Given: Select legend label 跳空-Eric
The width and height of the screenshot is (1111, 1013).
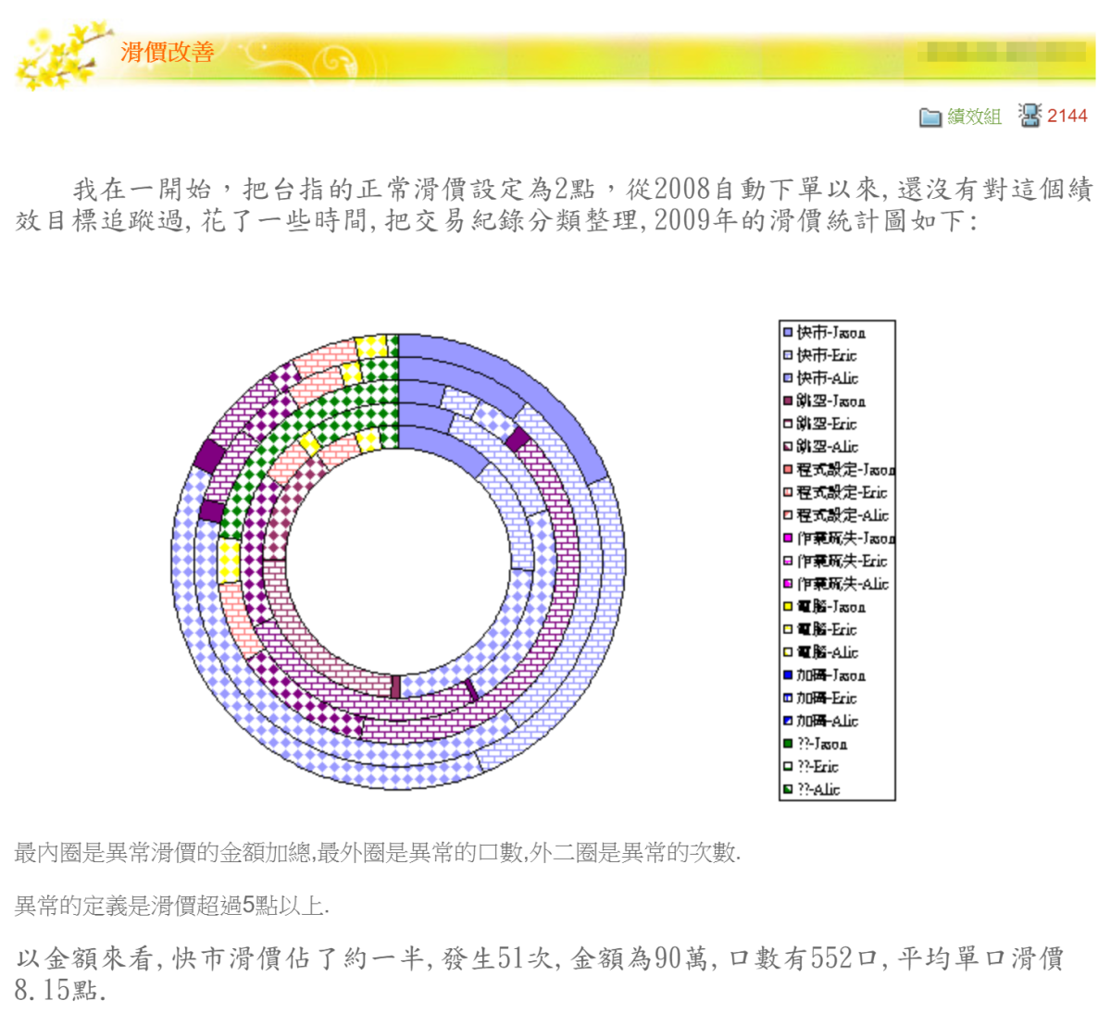Looking at the screenshot, I should tap(827, 424).
